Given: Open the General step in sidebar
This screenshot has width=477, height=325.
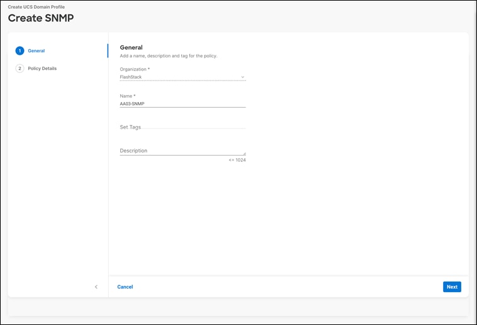Looking at the screenshot, I should [36, 51].
